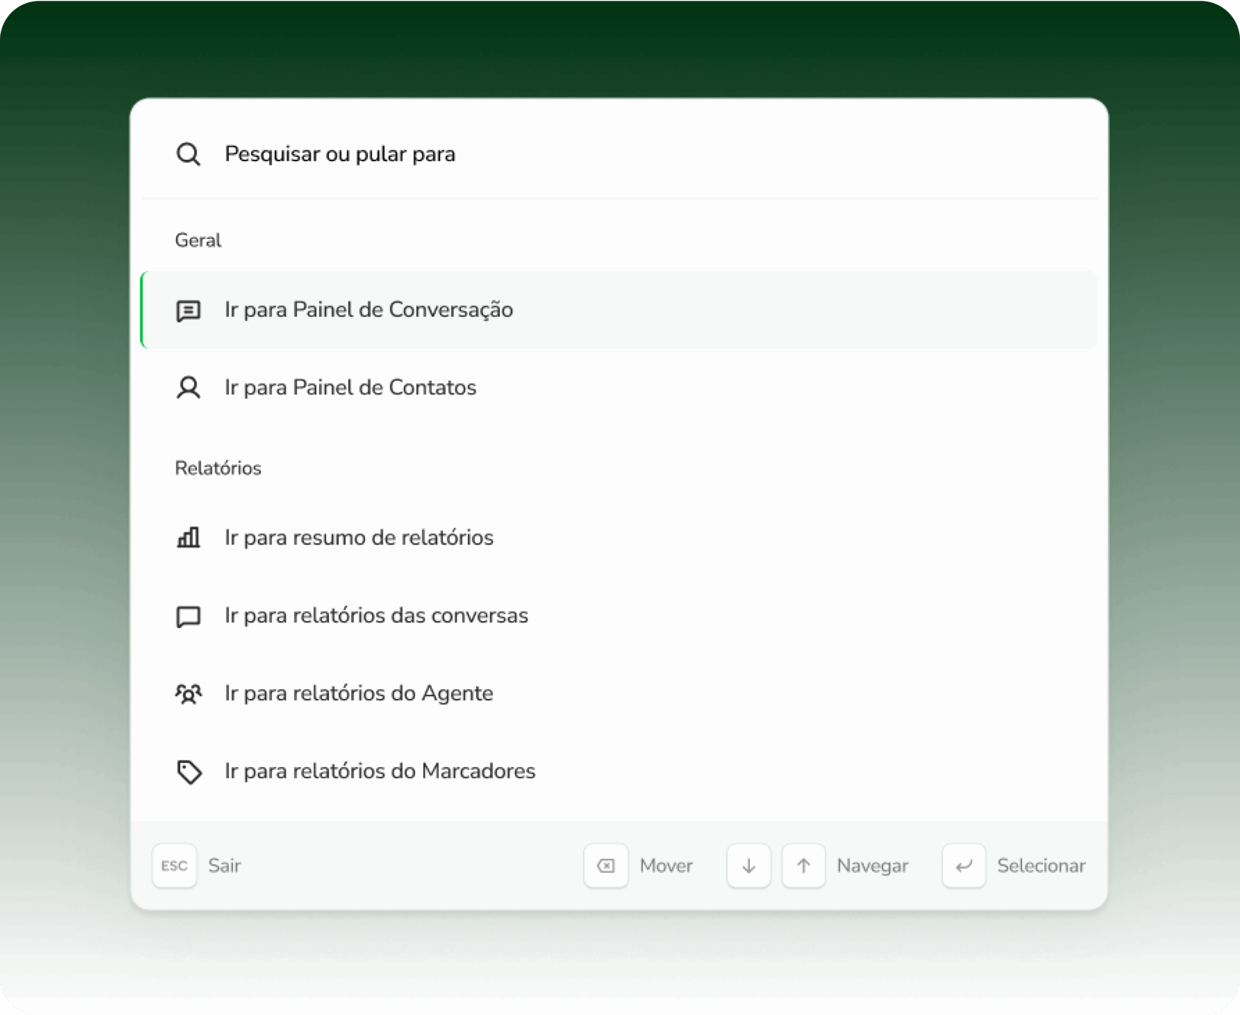Click the search magnifier icon
Viewport: 1240px width, 1015px height.
point(188,155)
